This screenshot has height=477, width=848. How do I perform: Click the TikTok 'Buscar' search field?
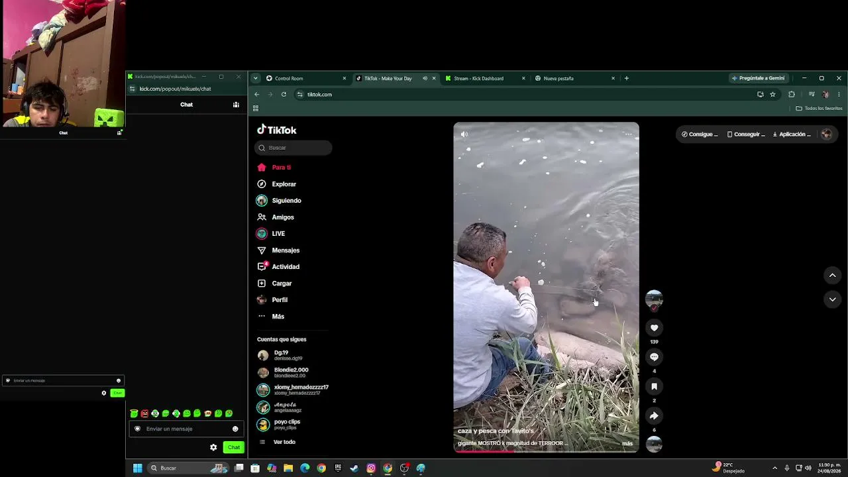point(293,148)
